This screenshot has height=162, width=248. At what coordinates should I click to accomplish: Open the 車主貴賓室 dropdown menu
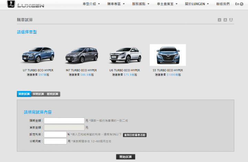point(167,4)
